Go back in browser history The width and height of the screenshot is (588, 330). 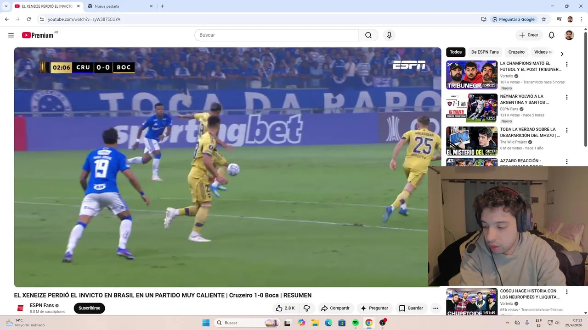click(x=6, y=19)
